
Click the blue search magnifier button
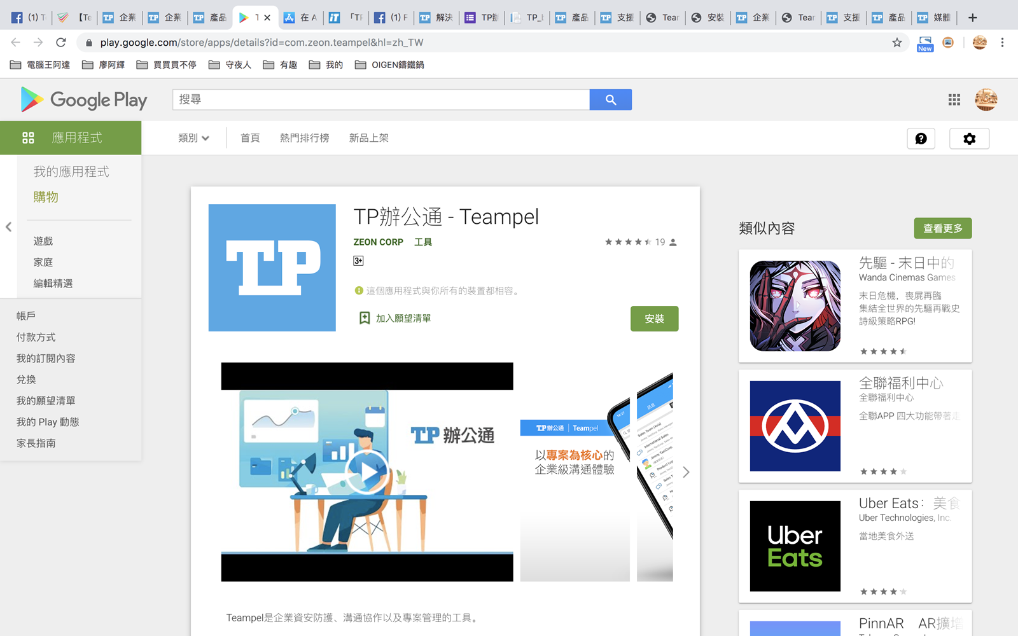coord(610,100)
